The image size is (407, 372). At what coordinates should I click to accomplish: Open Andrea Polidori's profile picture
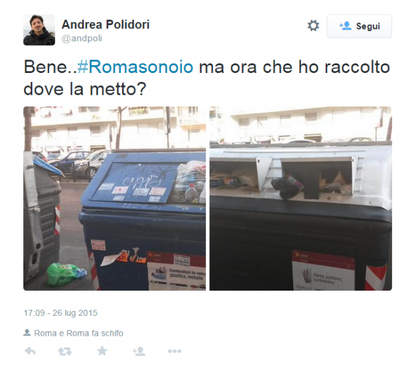(x=39, y=30)
